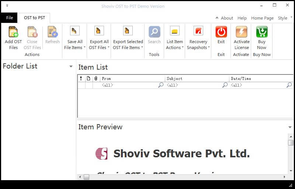
Task: Sort by the From column header
Action: [x=132, y=78]
